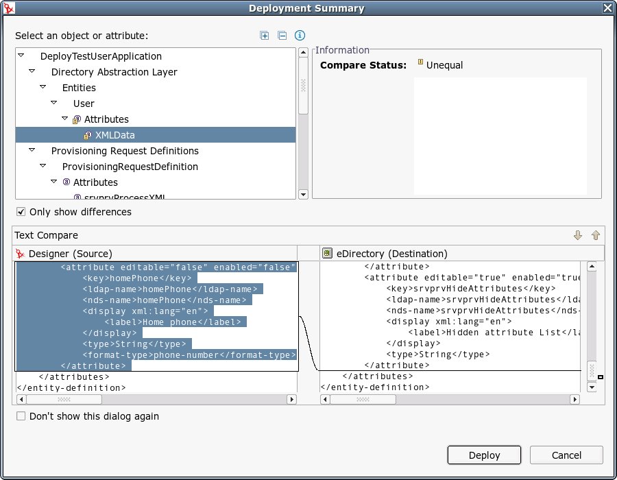Click the XMLData attribute icon

coord(87,135)
